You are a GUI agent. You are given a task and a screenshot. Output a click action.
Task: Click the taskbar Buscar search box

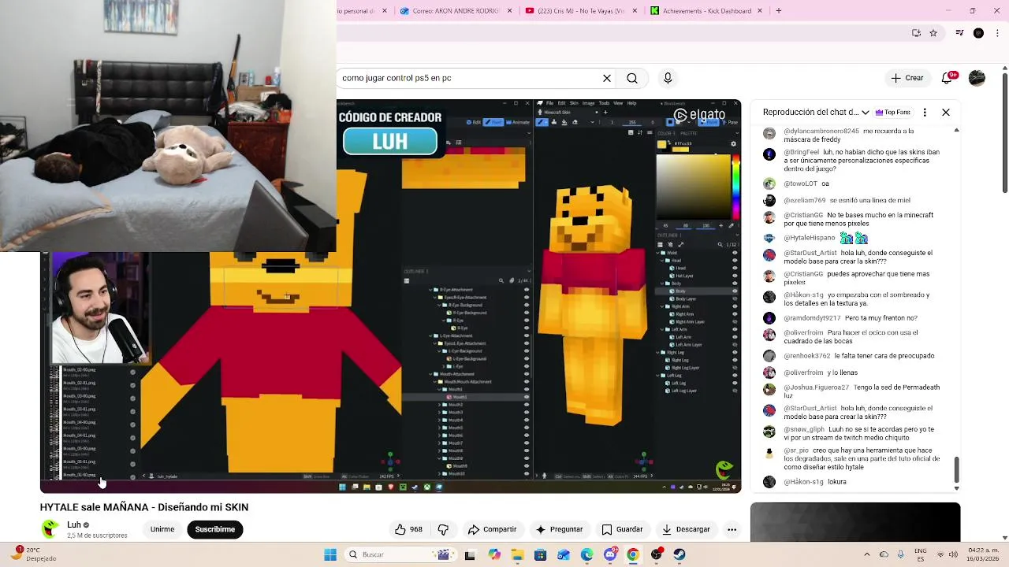(x=400, y=554)
